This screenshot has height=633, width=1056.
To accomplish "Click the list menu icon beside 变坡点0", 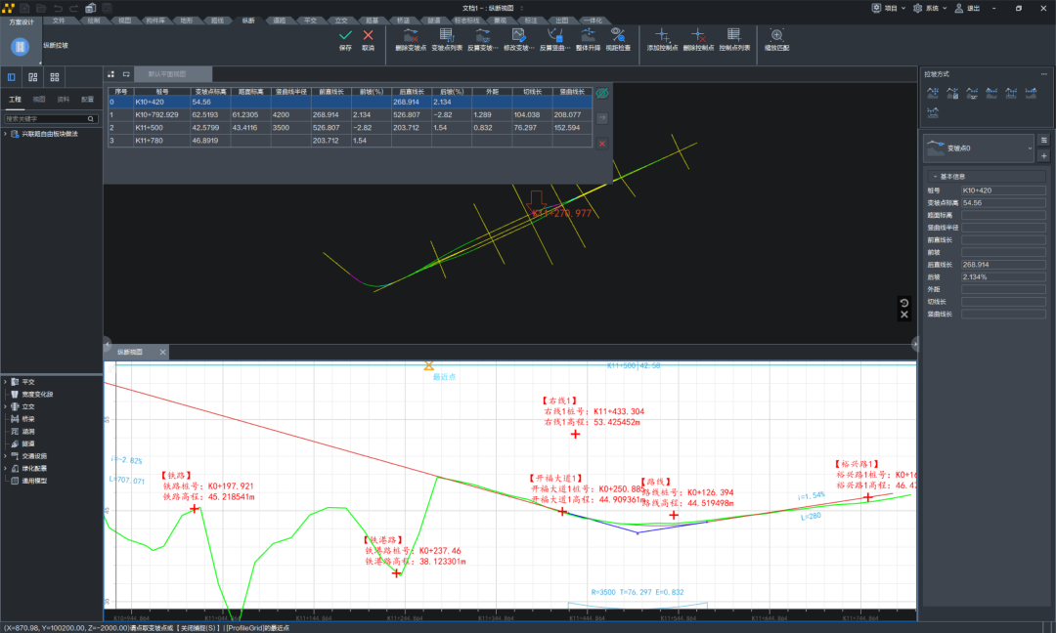I will click(x=1044, y=140).
